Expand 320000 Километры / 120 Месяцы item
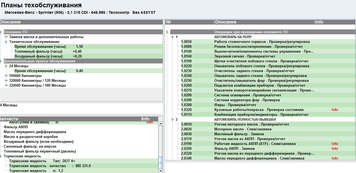The height and width of the screenshot is (173, 356). tap(6, 81)
